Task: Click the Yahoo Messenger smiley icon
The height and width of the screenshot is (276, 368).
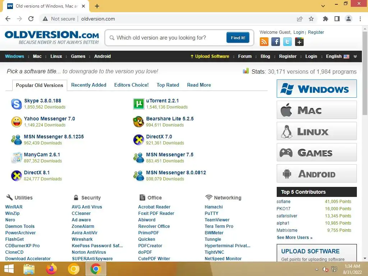Action: 17,122
